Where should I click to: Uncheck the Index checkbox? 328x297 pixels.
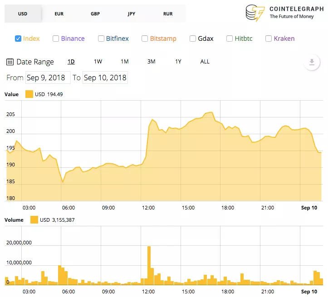[18, 39]
